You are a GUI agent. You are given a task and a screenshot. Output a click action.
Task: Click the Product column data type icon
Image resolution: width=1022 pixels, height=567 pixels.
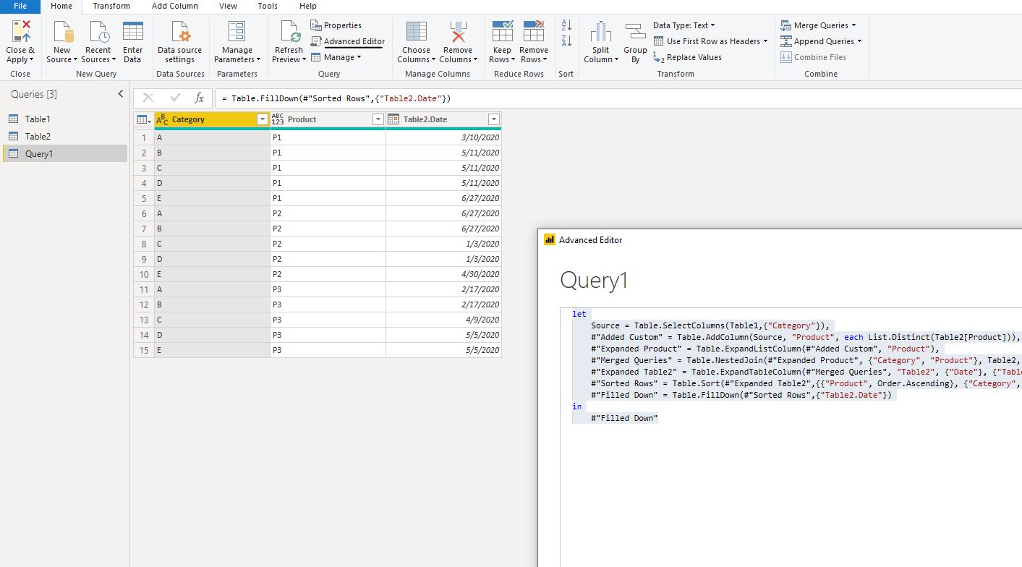pyautogui.click(x=278, y=119)
